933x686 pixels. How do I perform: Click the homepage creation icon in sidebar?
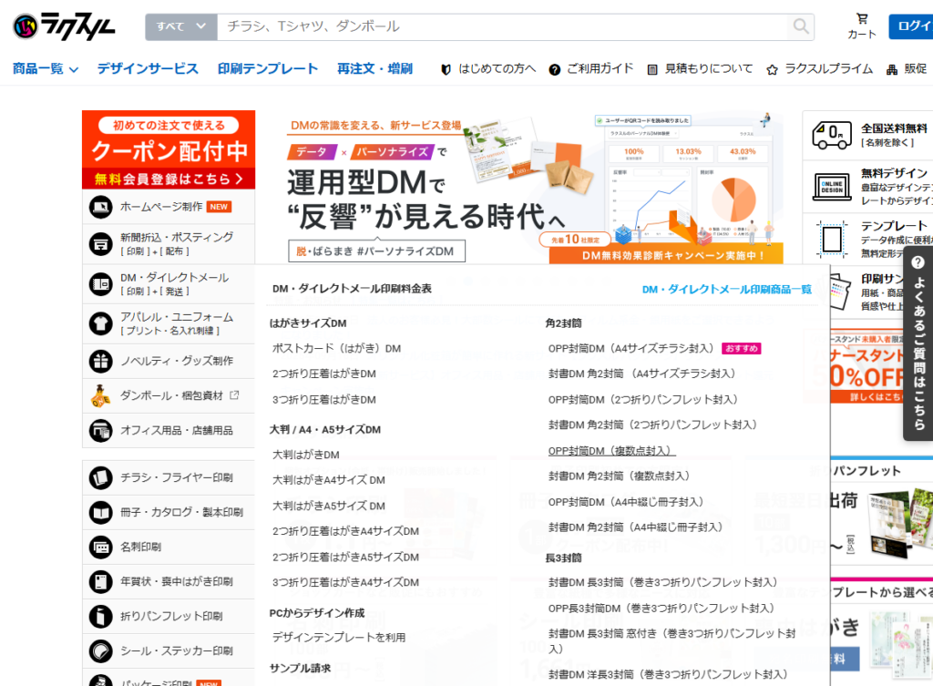(100, 207)
